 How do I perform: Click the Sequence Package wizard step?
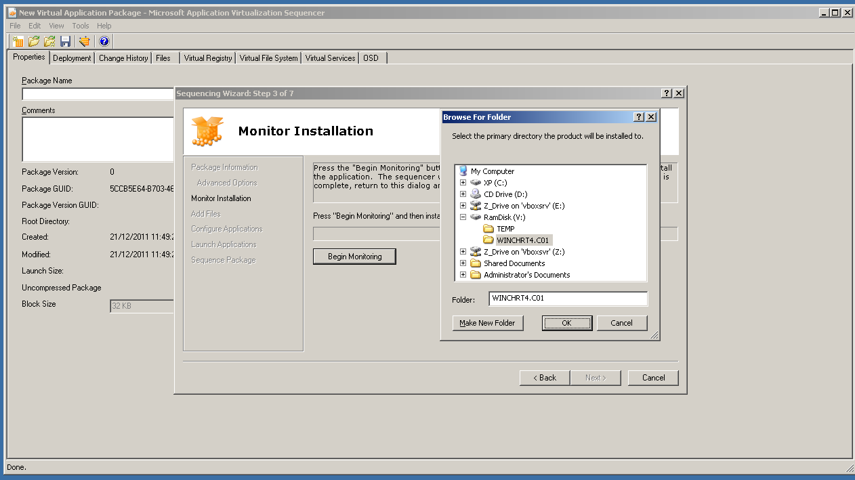[224, 260]
